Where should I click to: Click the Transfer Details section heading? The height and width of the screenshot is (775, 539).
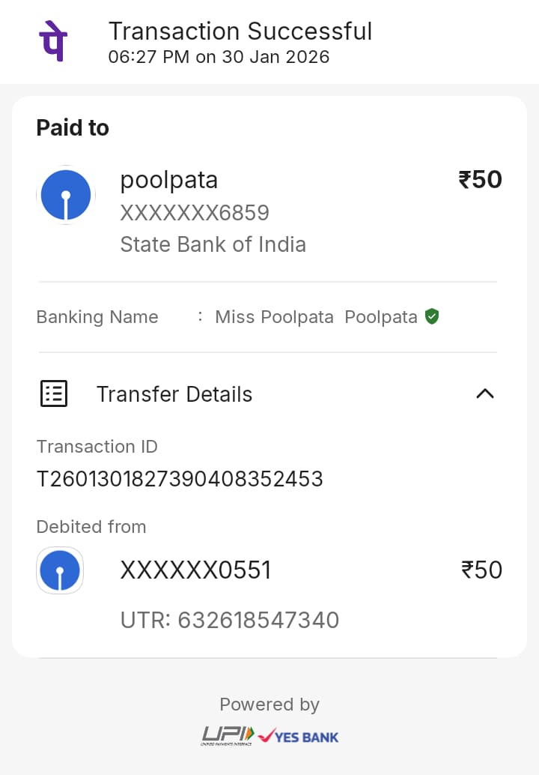[174, 394]
